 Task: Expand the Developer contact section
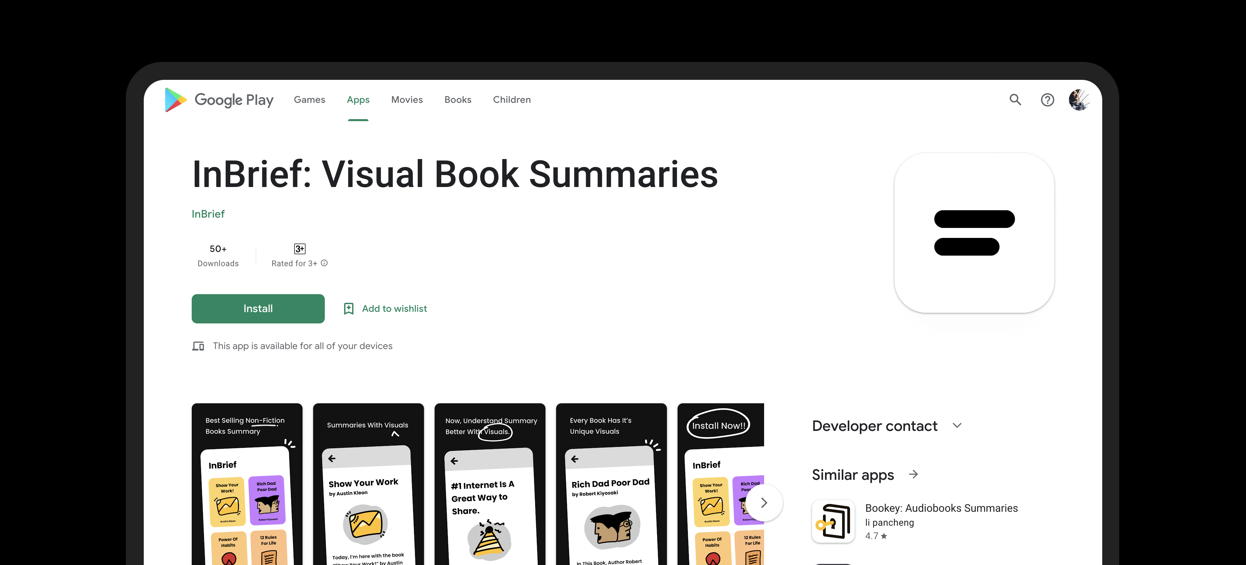click(x=957, y=426)
